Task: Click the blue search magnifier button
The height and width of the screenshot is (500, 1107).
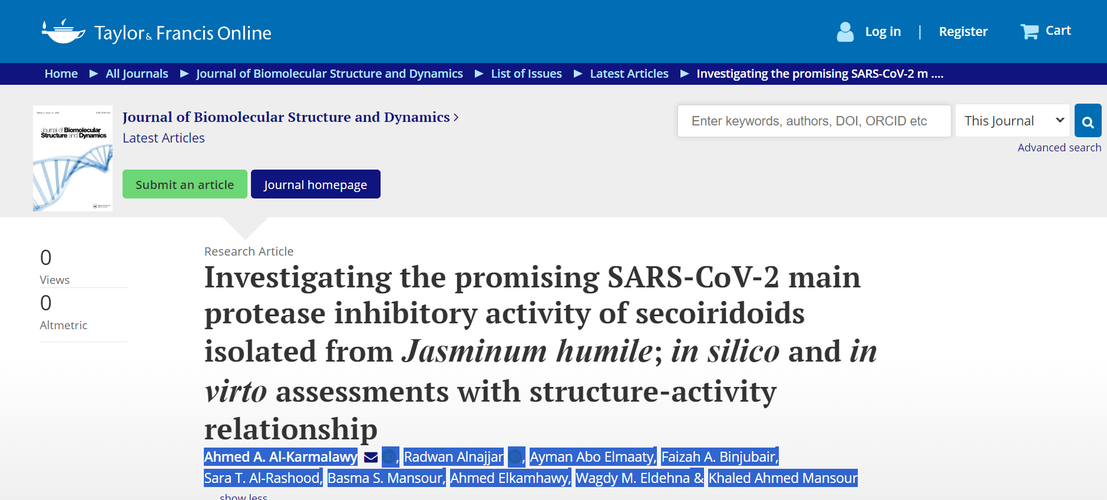Action: tap(1088, 121)
